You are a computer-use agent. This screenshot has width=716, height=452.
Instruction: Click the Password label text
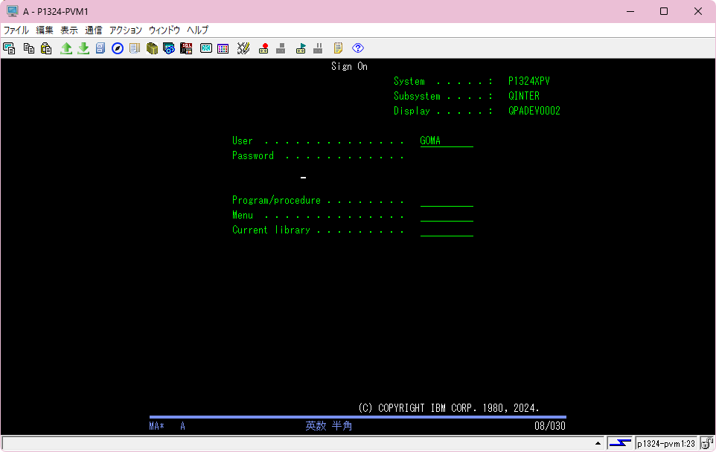pos(253,155)
